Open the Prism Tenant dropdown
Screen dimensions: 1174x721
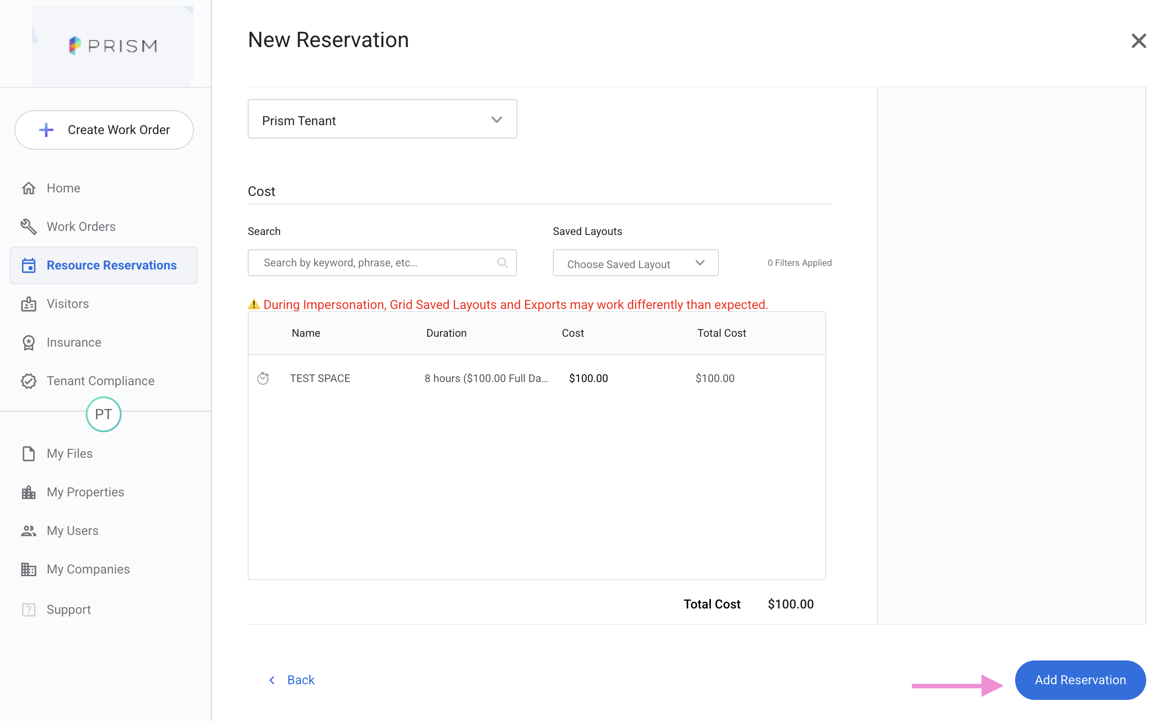coord(382,119)
